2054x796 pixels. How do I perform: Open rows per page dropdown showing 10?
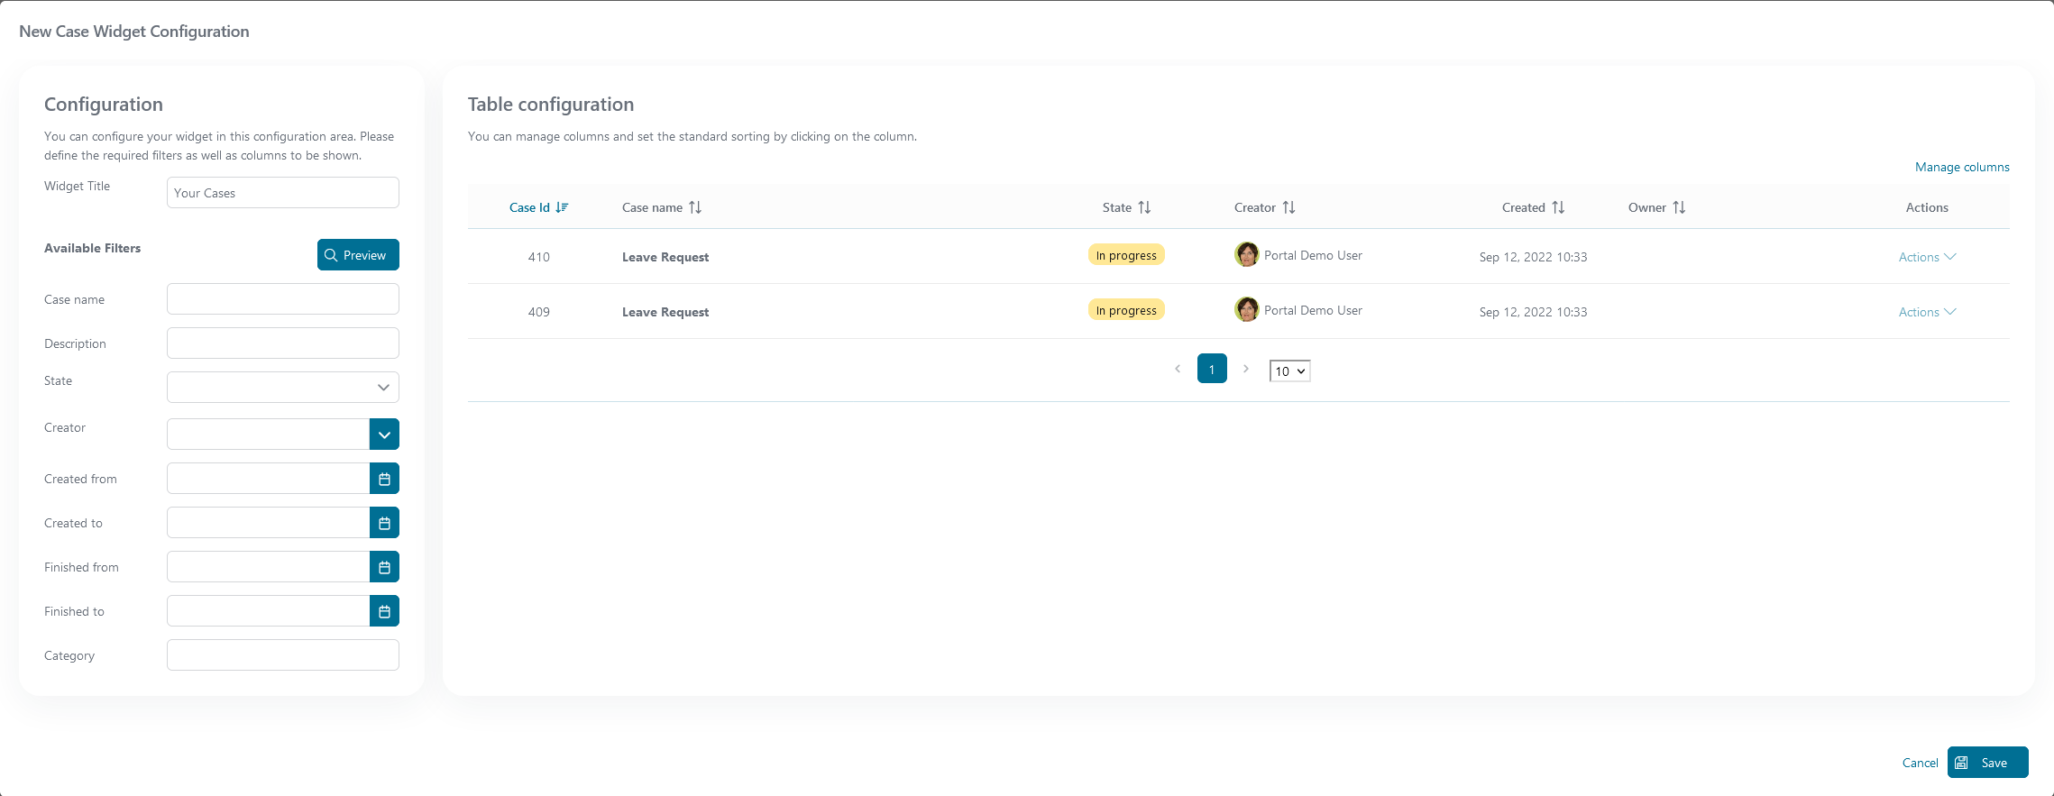[x=1289, y=371]
